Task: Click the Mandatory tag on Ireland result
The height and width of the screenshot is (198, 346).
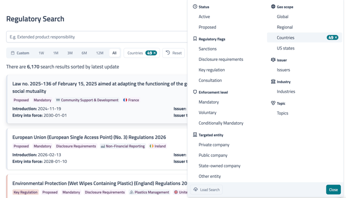Action: (42, 146)
